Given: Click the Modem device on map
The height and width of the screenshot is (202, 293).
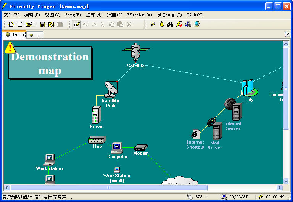Looking at the screenshot, I should tap(141, 147).
